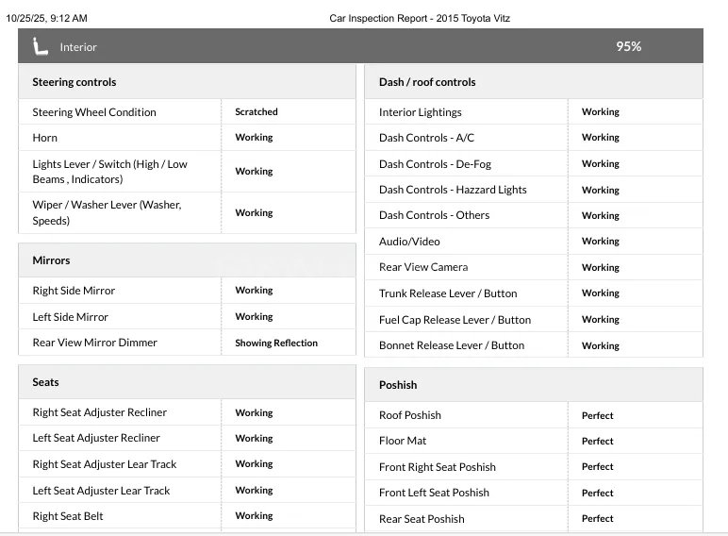Click the Poshish section heading
728x536 pixels.
(x=398, y=385)
